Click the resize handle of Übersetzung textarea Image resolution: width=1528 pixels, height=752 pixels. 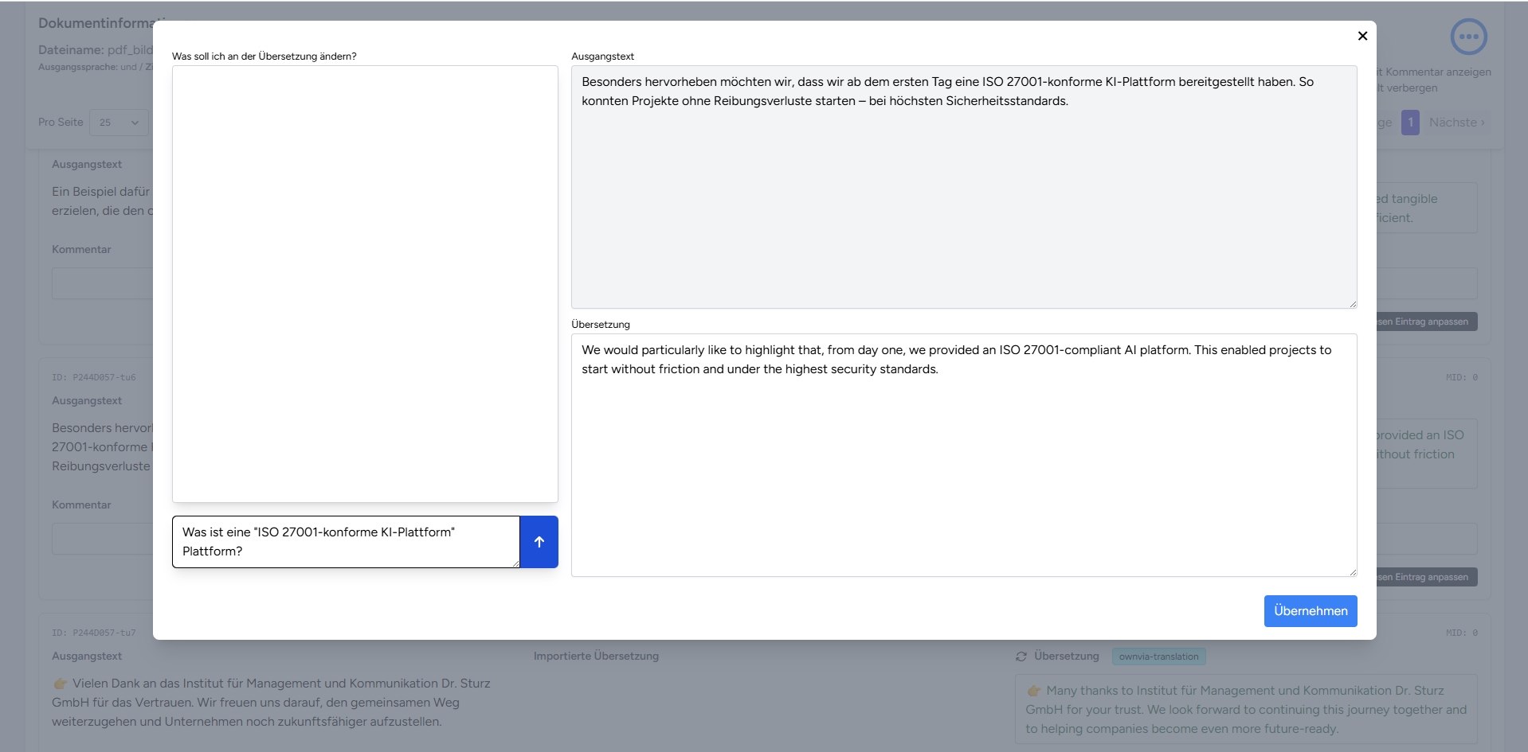point(1352,571)
